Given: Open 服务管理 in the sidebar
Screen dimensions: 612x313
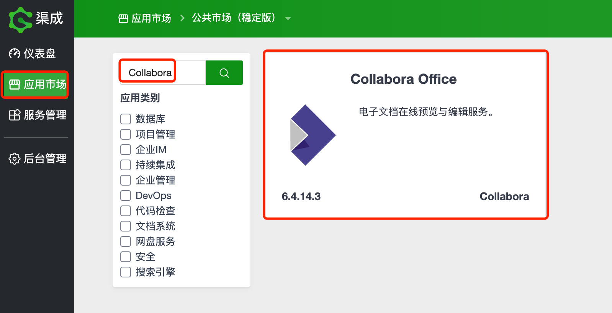Looking at the screenshot, I should (37, 115).
